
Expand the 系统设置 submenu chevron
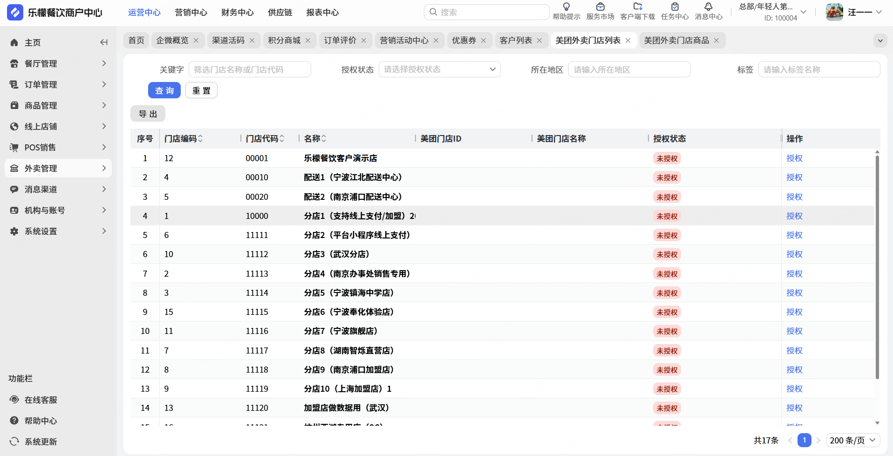(x=104, y=231)
